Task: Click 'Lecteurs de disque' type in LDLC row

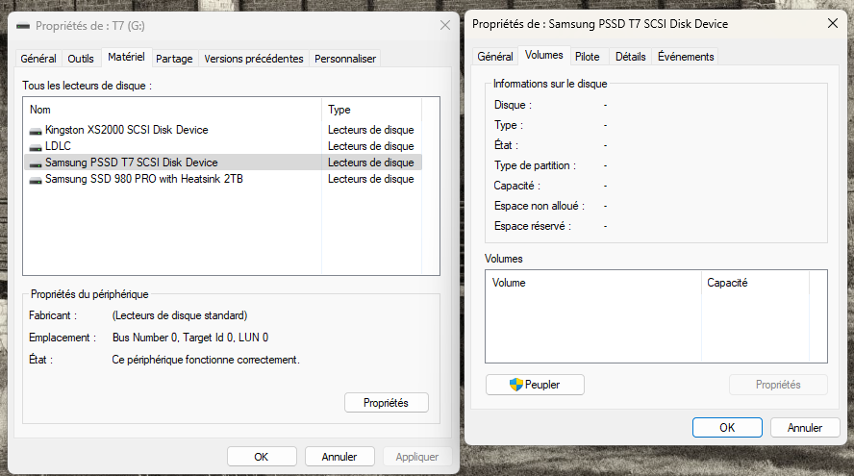Action: [x=371, y=146]
